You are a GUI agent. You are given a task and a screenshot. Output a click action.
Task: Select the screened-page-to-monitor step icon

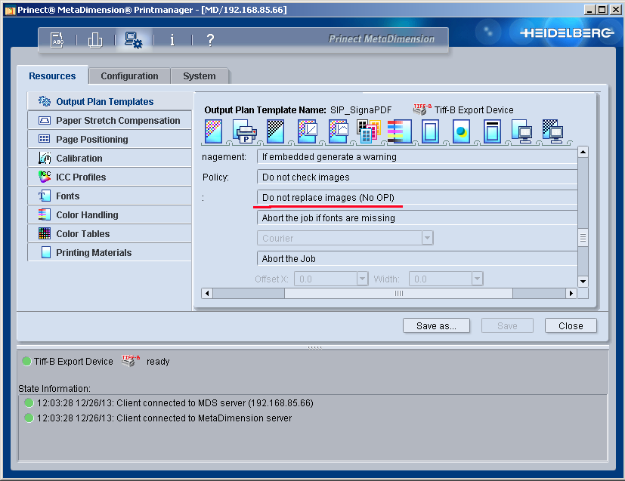[553, 131]
